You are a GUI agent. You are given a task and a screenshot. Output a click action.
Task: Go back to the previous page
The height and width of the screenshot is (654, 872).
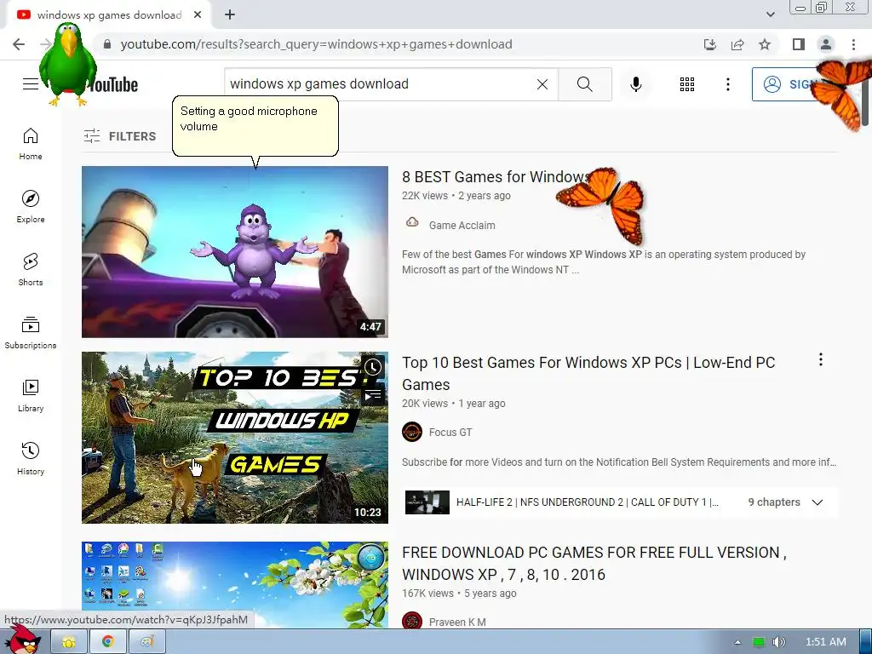coord(19,44)
